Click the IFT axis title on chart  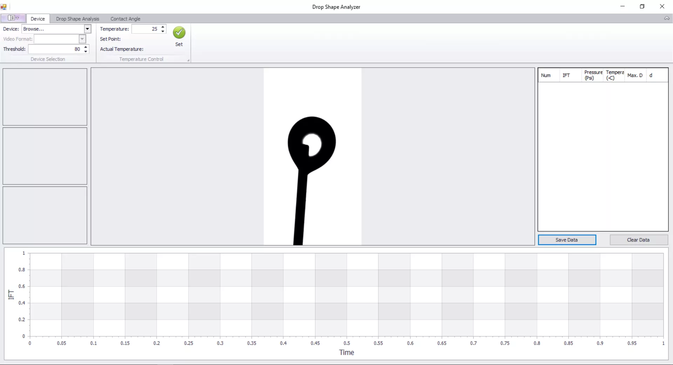coord(11,295)
